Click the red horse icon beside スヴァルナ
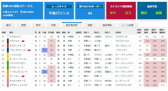168x91 pixels. [x=23, y=41]
